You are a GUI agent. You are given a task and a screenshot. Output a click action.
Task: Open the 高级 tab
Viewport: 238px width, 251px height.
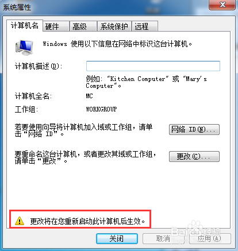click(x=83, y=26)
